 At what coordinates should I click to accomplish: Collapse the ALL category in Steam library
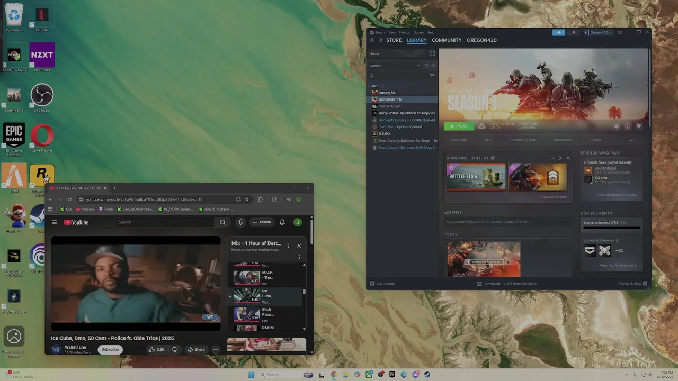pyautogui.click(x=370, y=86)
